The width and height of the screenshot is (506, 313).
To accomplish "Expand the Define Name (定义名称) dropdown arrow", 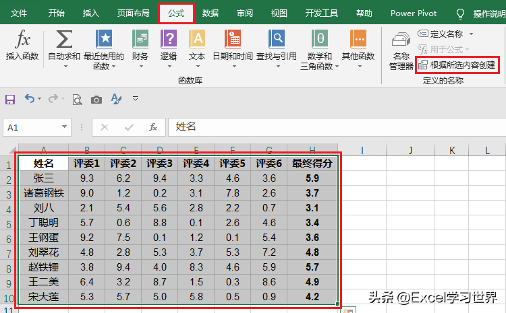I will 471,34.
